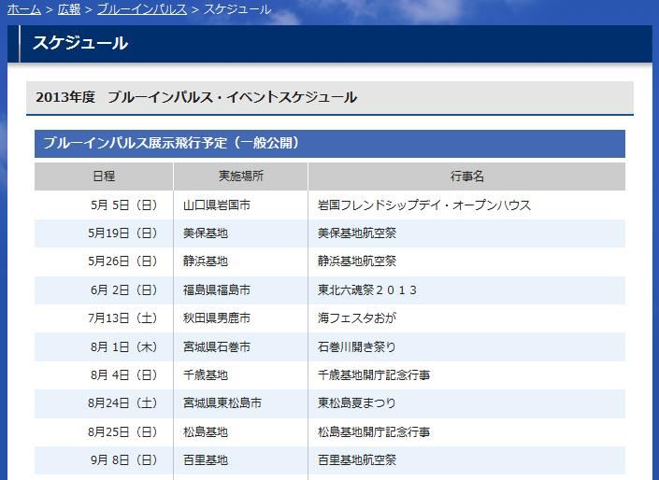Select 岩国フレンドシップデイ・オープンハウス event name

424,205
